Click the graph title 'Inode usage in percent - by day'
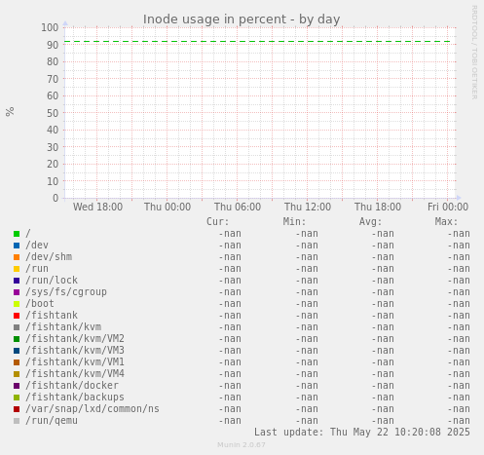This screenshot has height=455, width=484. (242, 19)
